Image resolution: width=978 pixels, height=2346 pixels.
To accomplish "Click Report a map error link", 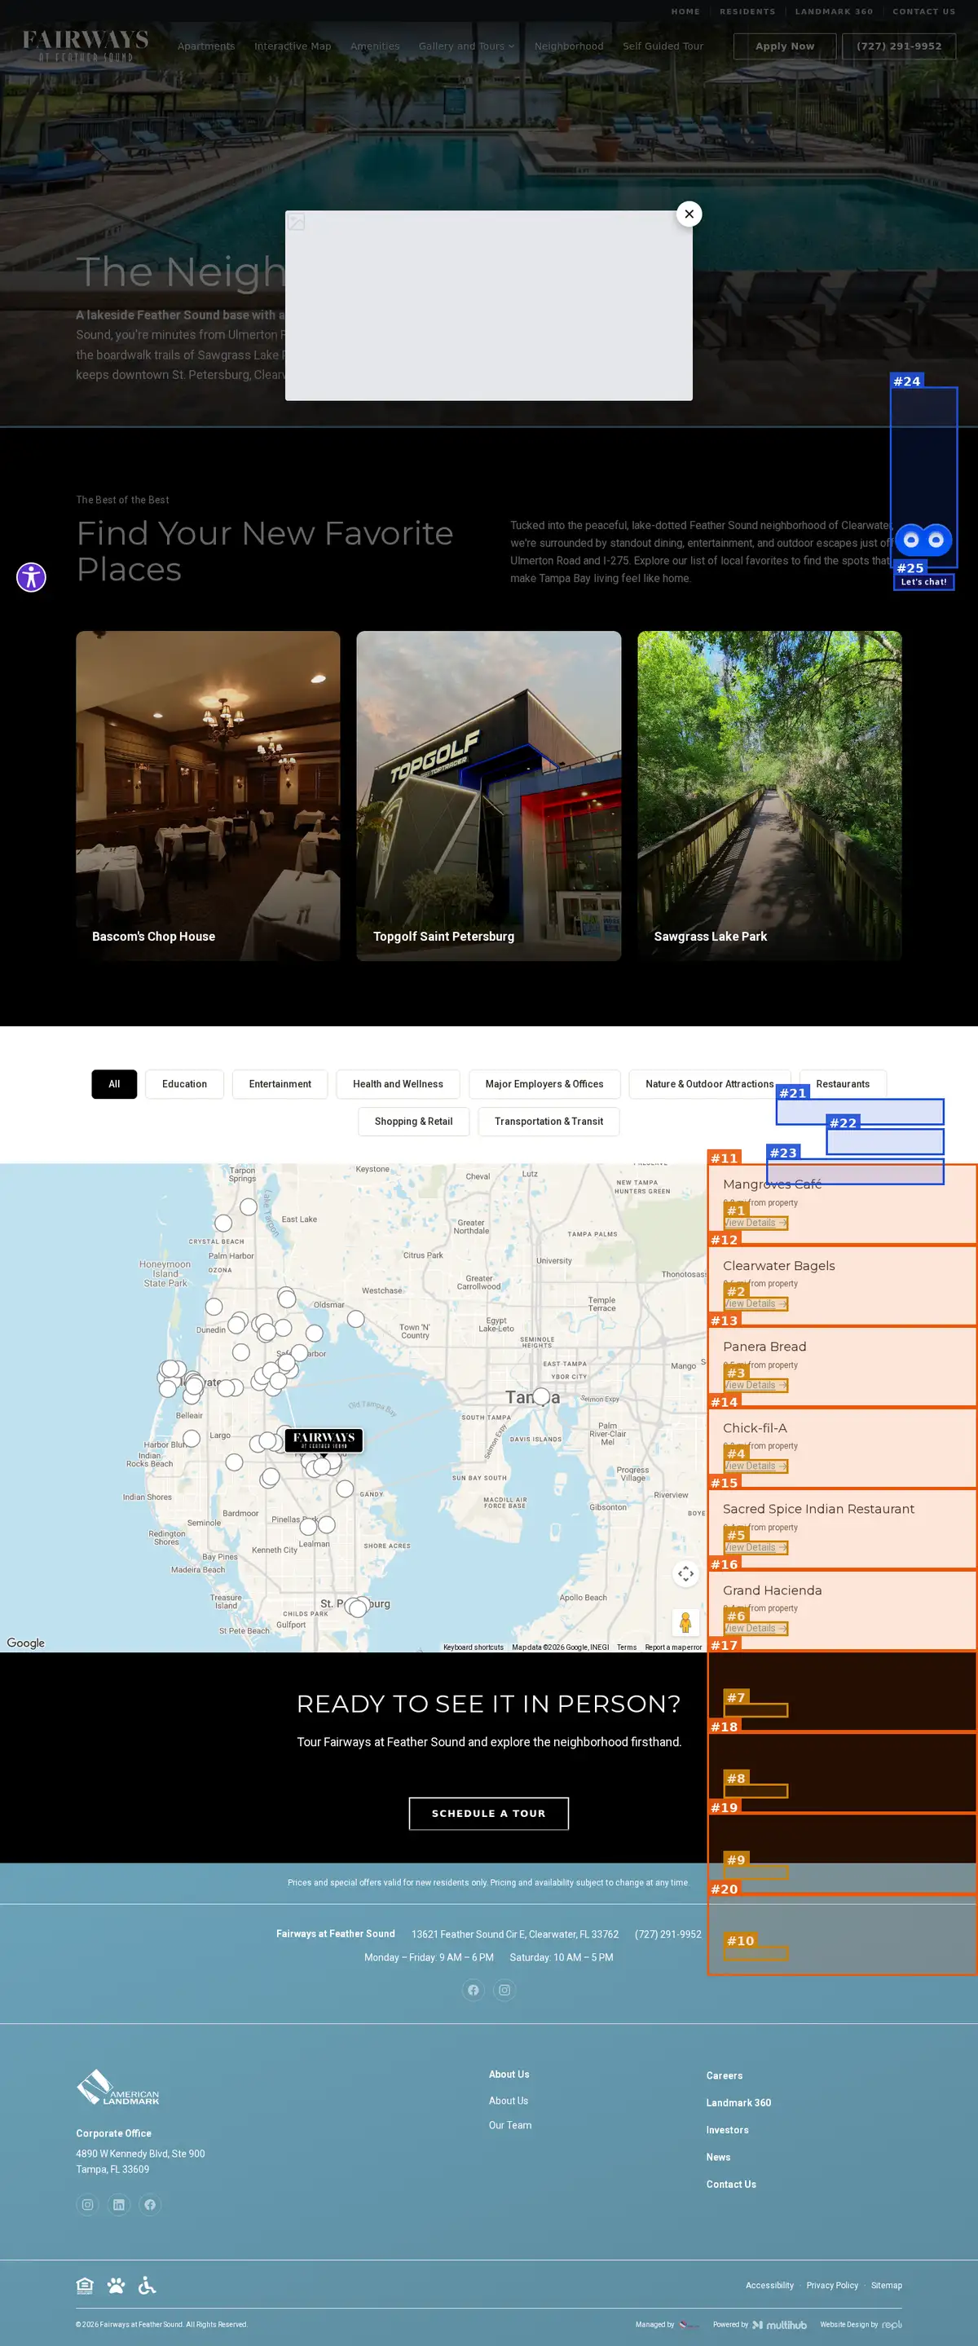I will pos(673,1647).
